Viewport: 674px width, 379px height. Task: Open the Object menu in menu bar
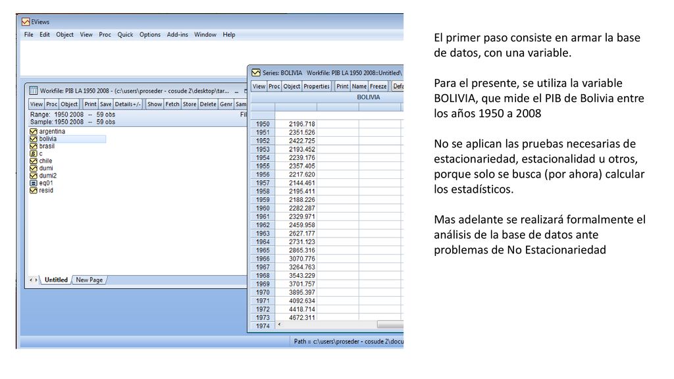tap(65, 34)
